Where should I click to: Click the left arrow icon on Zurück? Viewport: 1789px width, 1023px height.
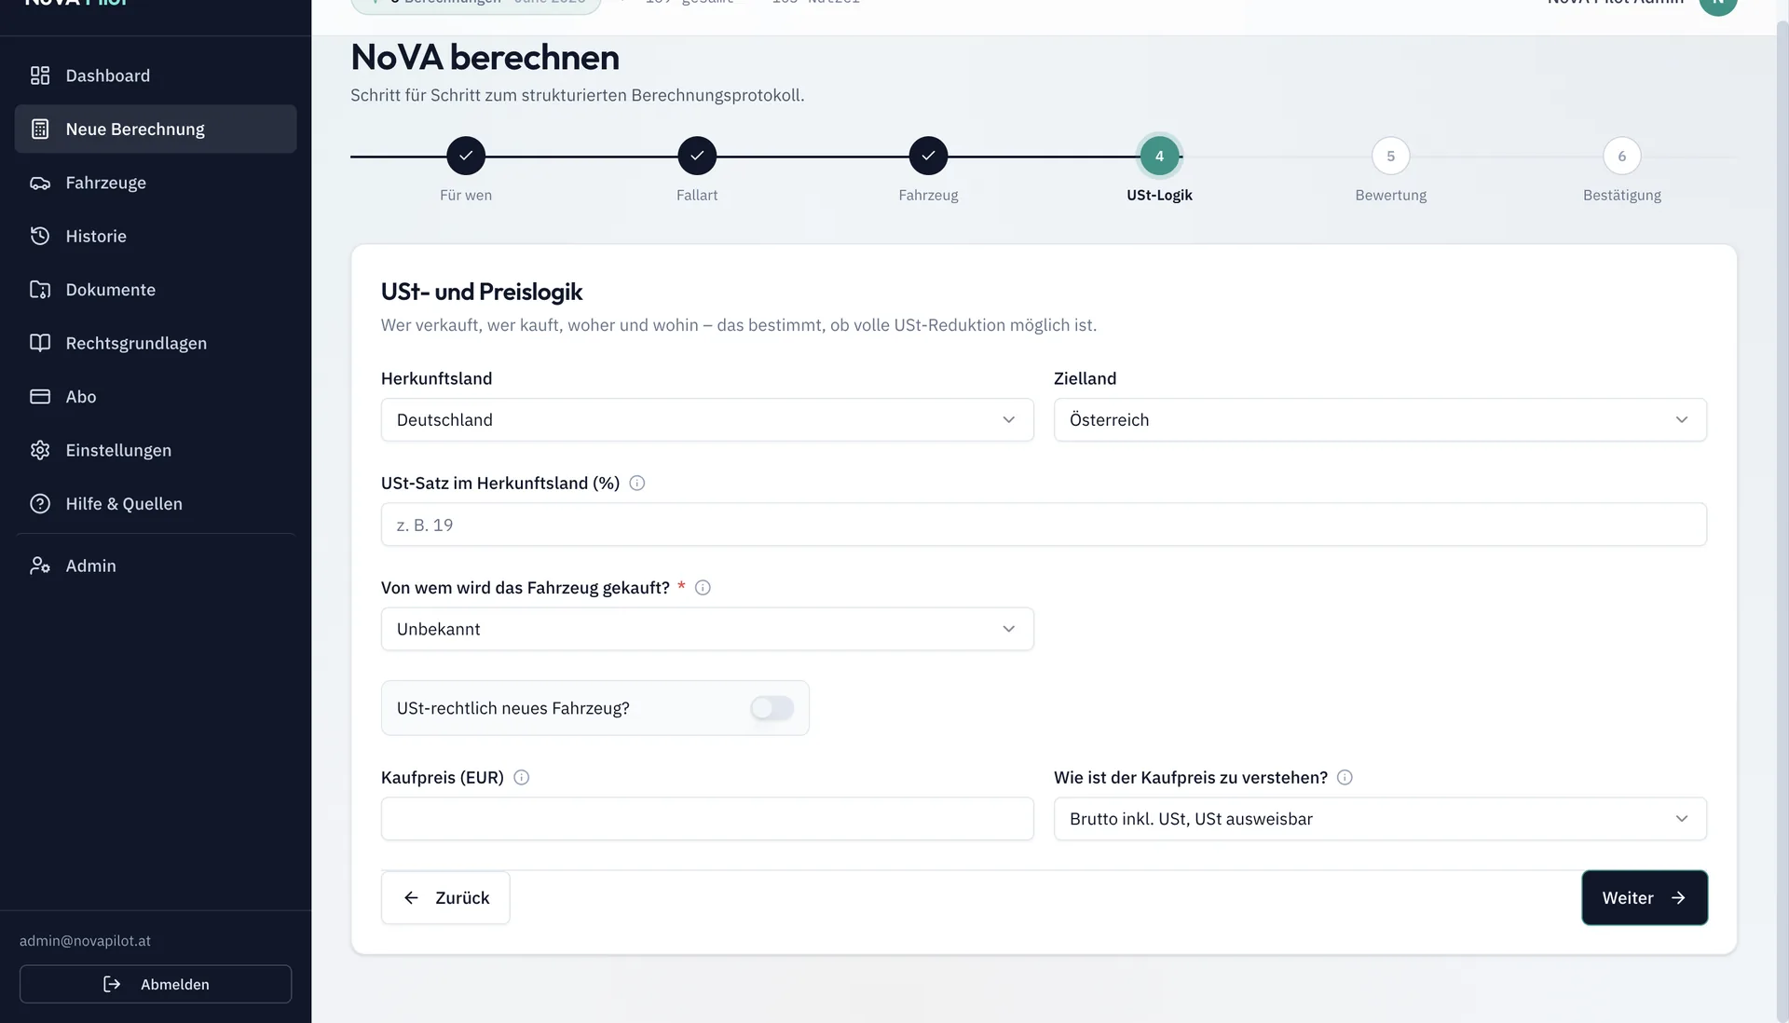coord(411,898)
